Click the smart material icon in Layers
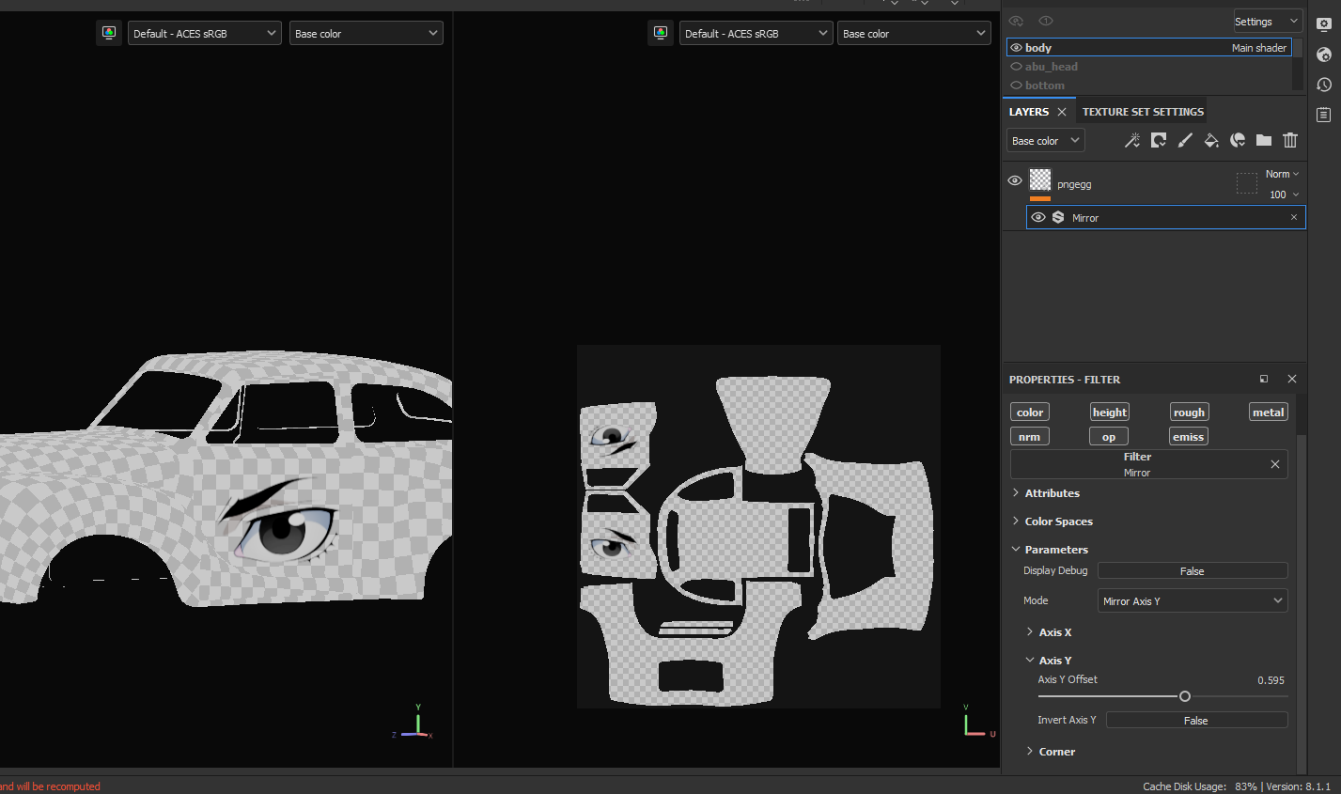The image size is (1341, 794). click(1238, 141)
